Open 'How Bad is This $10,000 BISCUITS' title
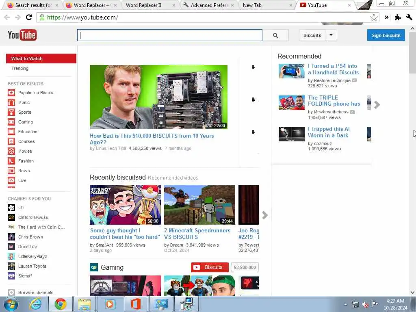 tap(152, 139)
